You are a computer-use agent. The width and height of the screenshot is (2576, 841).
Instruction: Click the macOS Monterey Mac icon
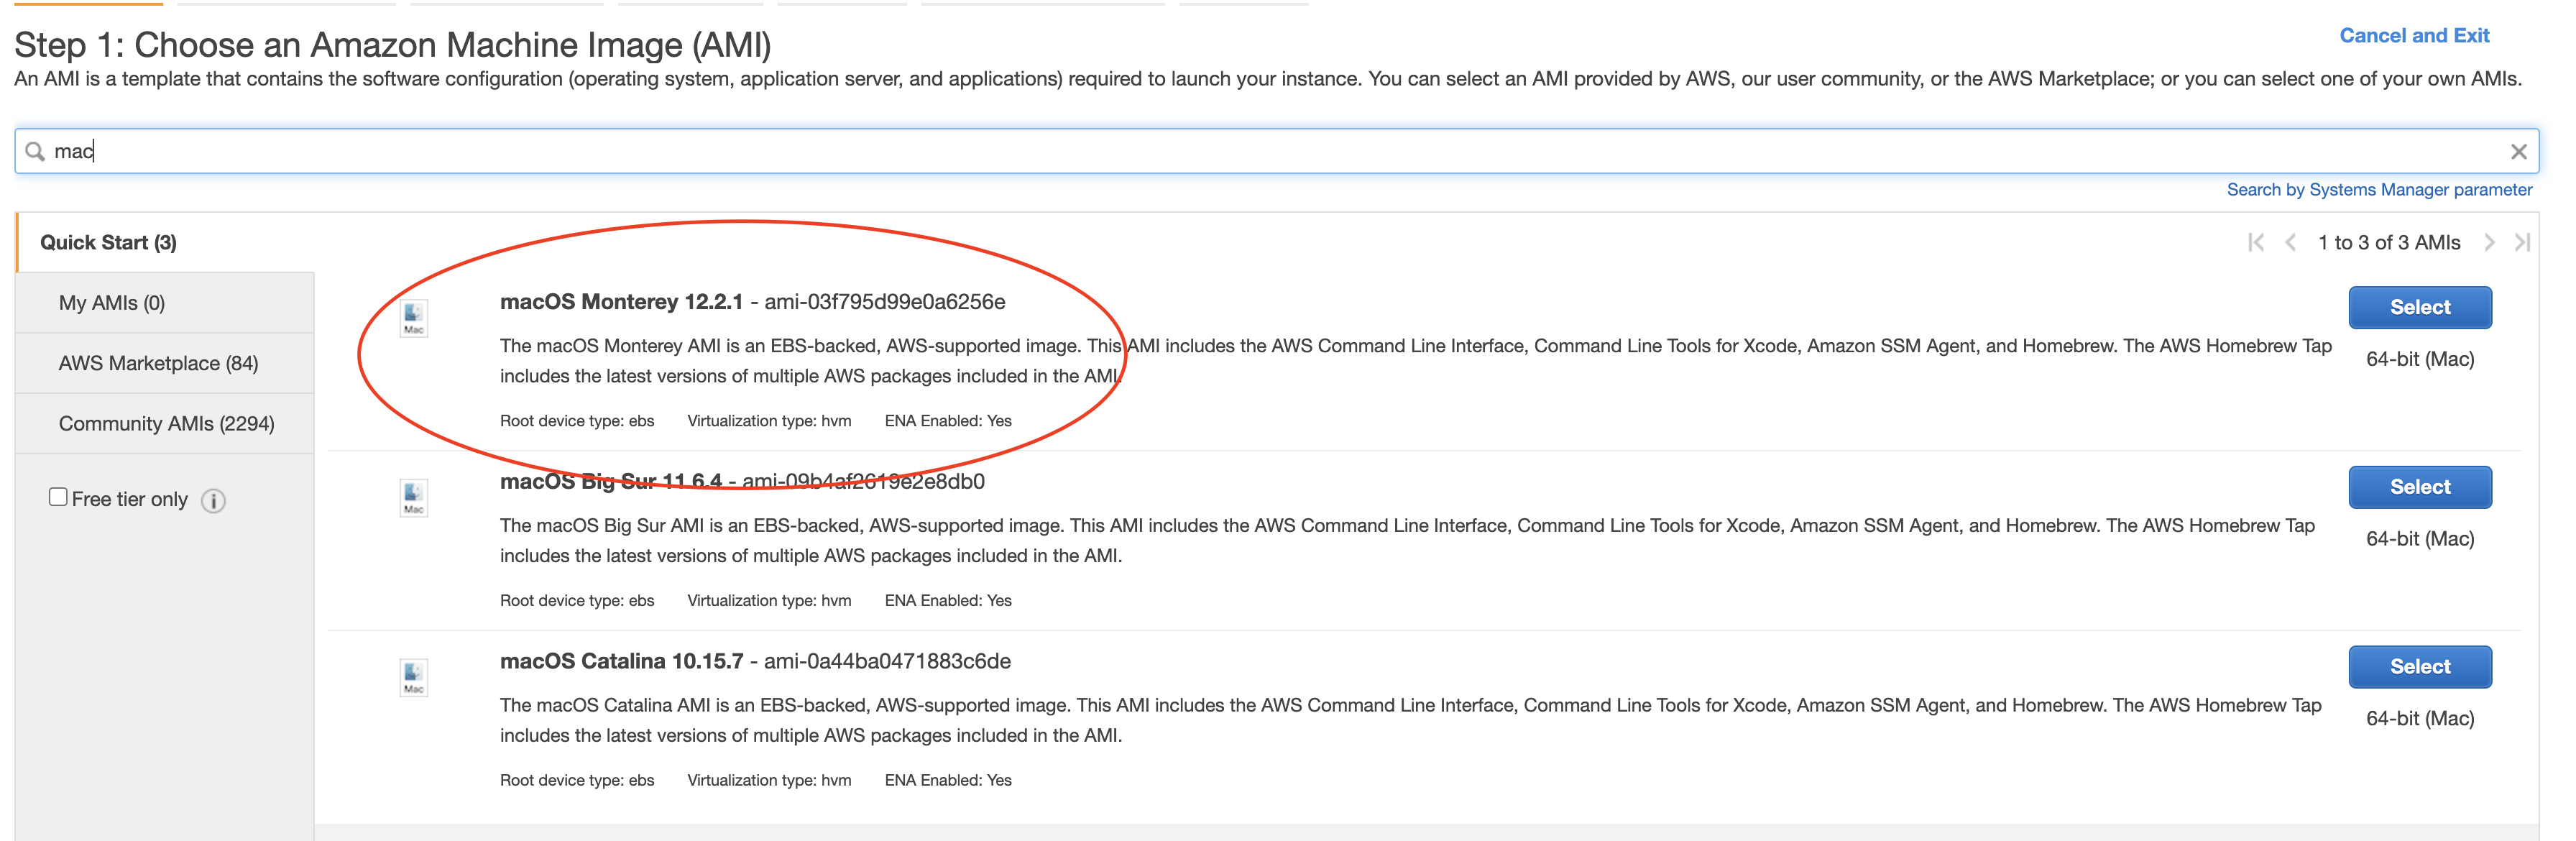point(413,318)
